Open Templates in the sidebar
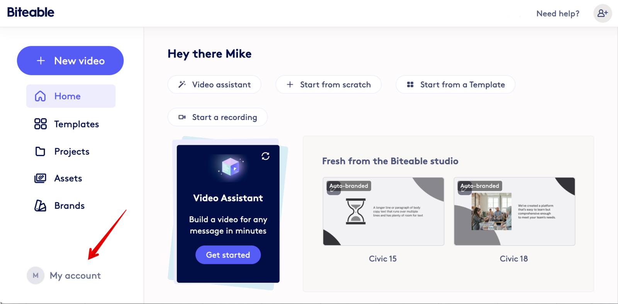The height and width of the screenshot is (304, 618). pyautogui.click(x=66, y=124)
